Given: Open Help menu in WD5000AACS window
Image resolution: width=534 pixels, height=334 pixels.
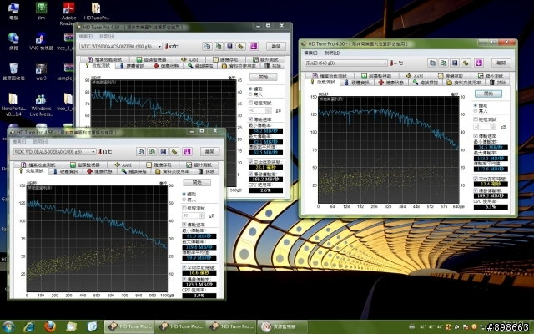Looking at the screenshot, I should tap(107, 37).
